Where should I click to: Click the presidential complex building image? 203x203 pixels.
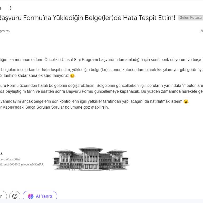[91, 159]
